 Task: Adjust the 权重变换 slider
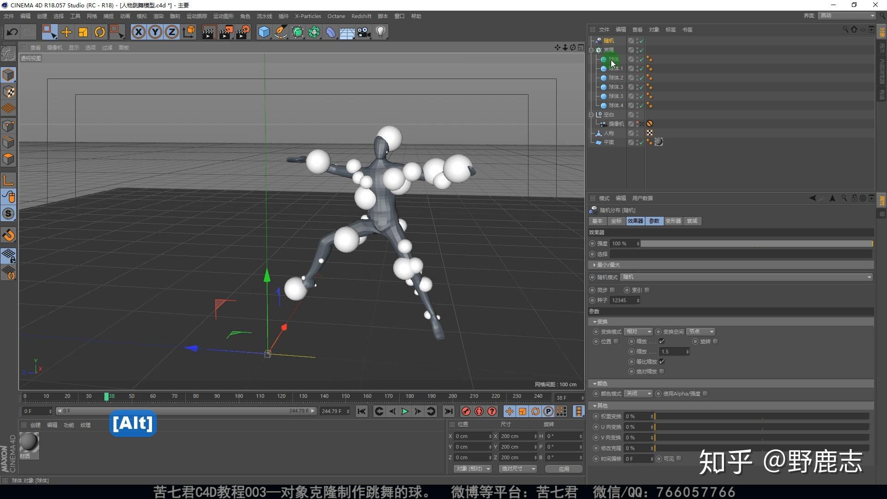point(762,416)
